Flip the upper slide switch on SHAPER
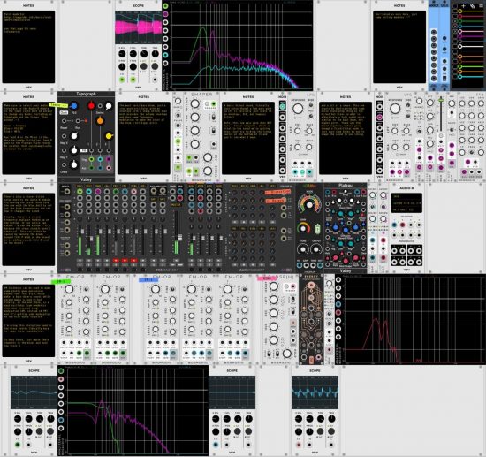This screenshot has height=457, width=486. pos(214,118)
